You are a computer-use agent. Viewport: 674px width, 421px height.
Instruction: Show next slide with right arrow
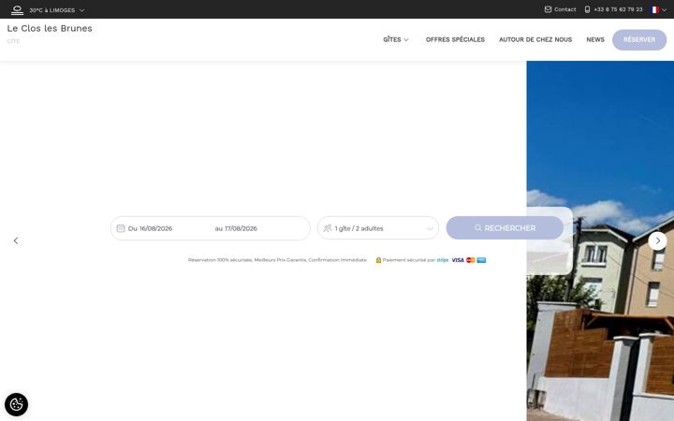tap(657, 240)
